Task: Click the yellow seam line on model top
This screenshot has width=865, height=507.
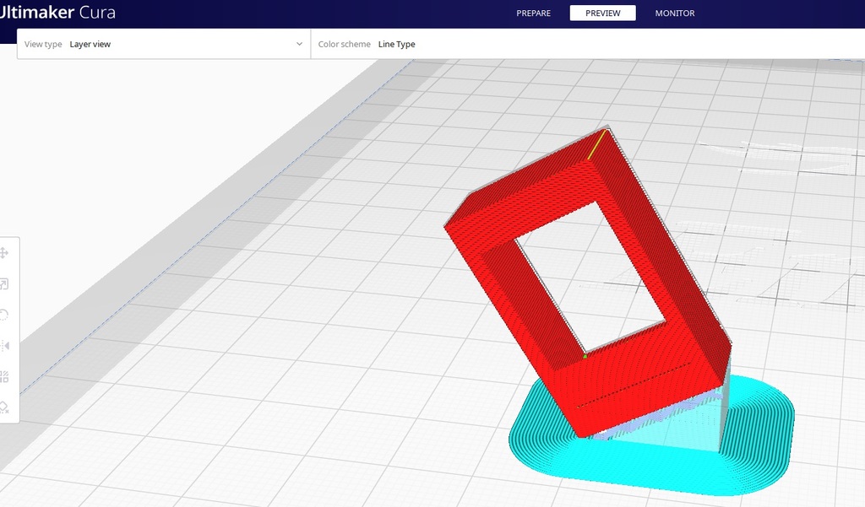Action: [597, 143]
